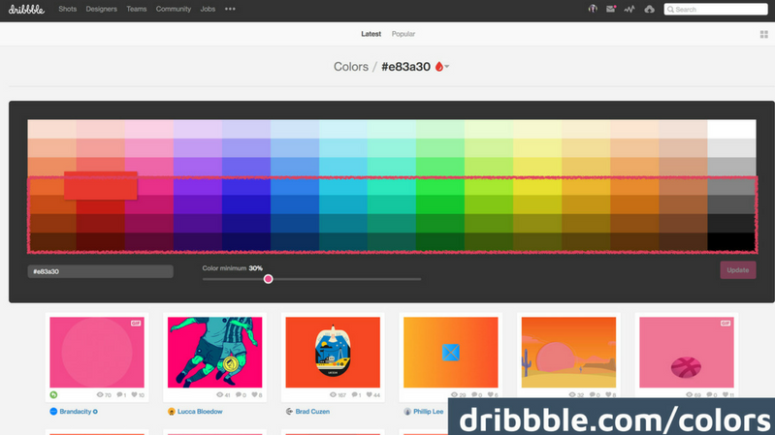
Task: Click Brad Cuzen avatar icon
Action: tap(289, 412)
